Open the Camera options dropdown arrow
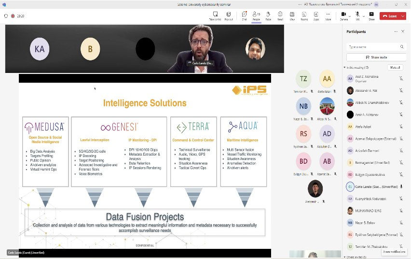This screenshot has height=259, width=411. (x=350, y=16)
